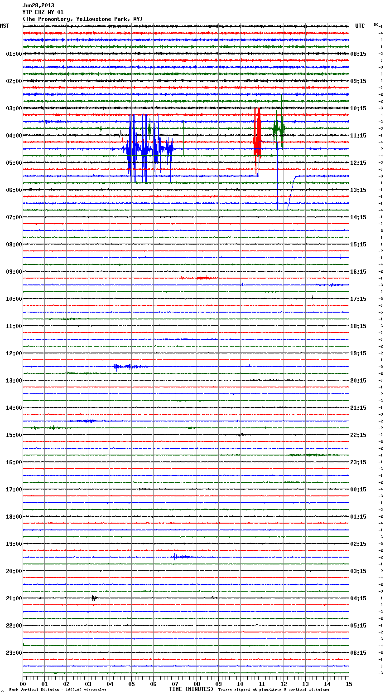Select the 12:00 MST time label
385x696 pixels.
click(x=14, y=353)
